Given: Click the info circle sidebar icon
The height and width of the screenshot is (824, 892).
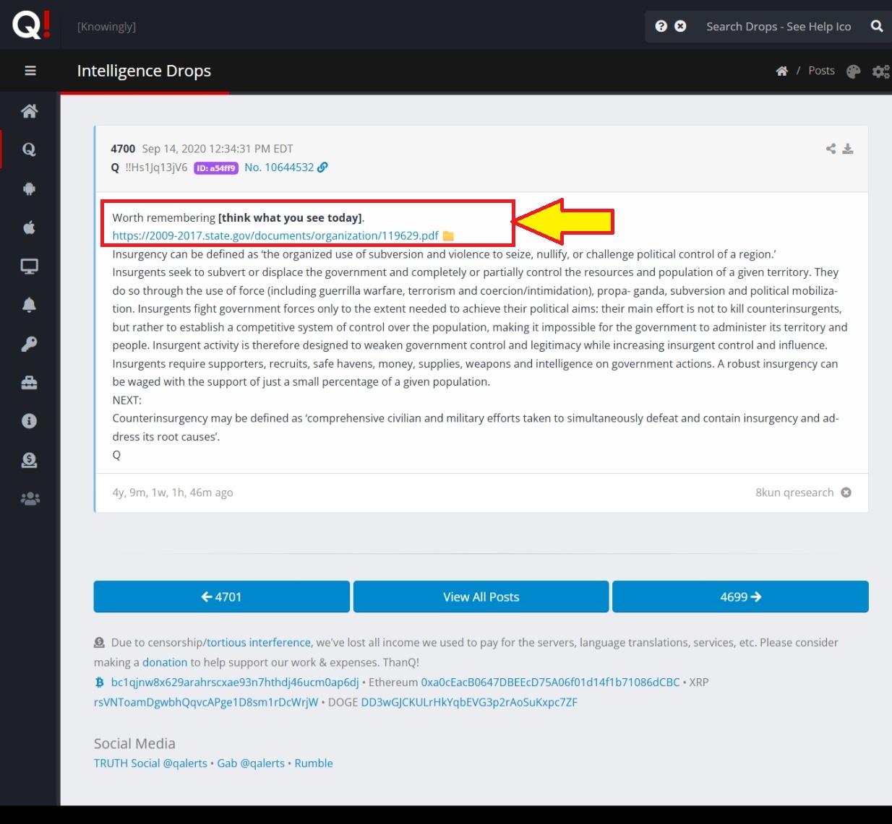Looking at the screenshot, I should [30, 421].
